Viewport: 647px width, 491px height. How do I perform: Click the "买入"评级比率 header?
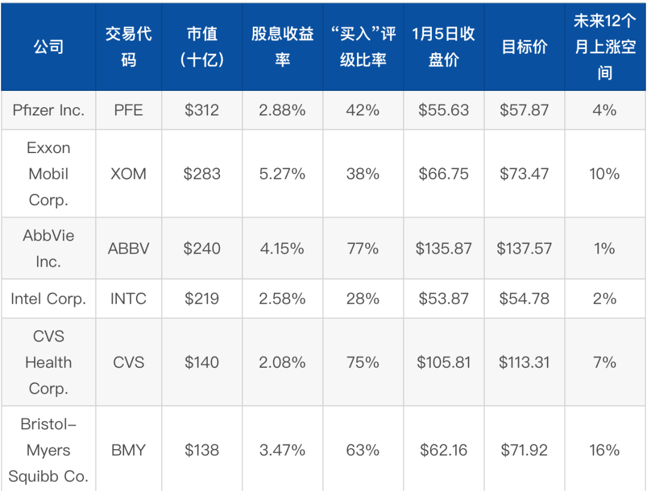(363, 47)
